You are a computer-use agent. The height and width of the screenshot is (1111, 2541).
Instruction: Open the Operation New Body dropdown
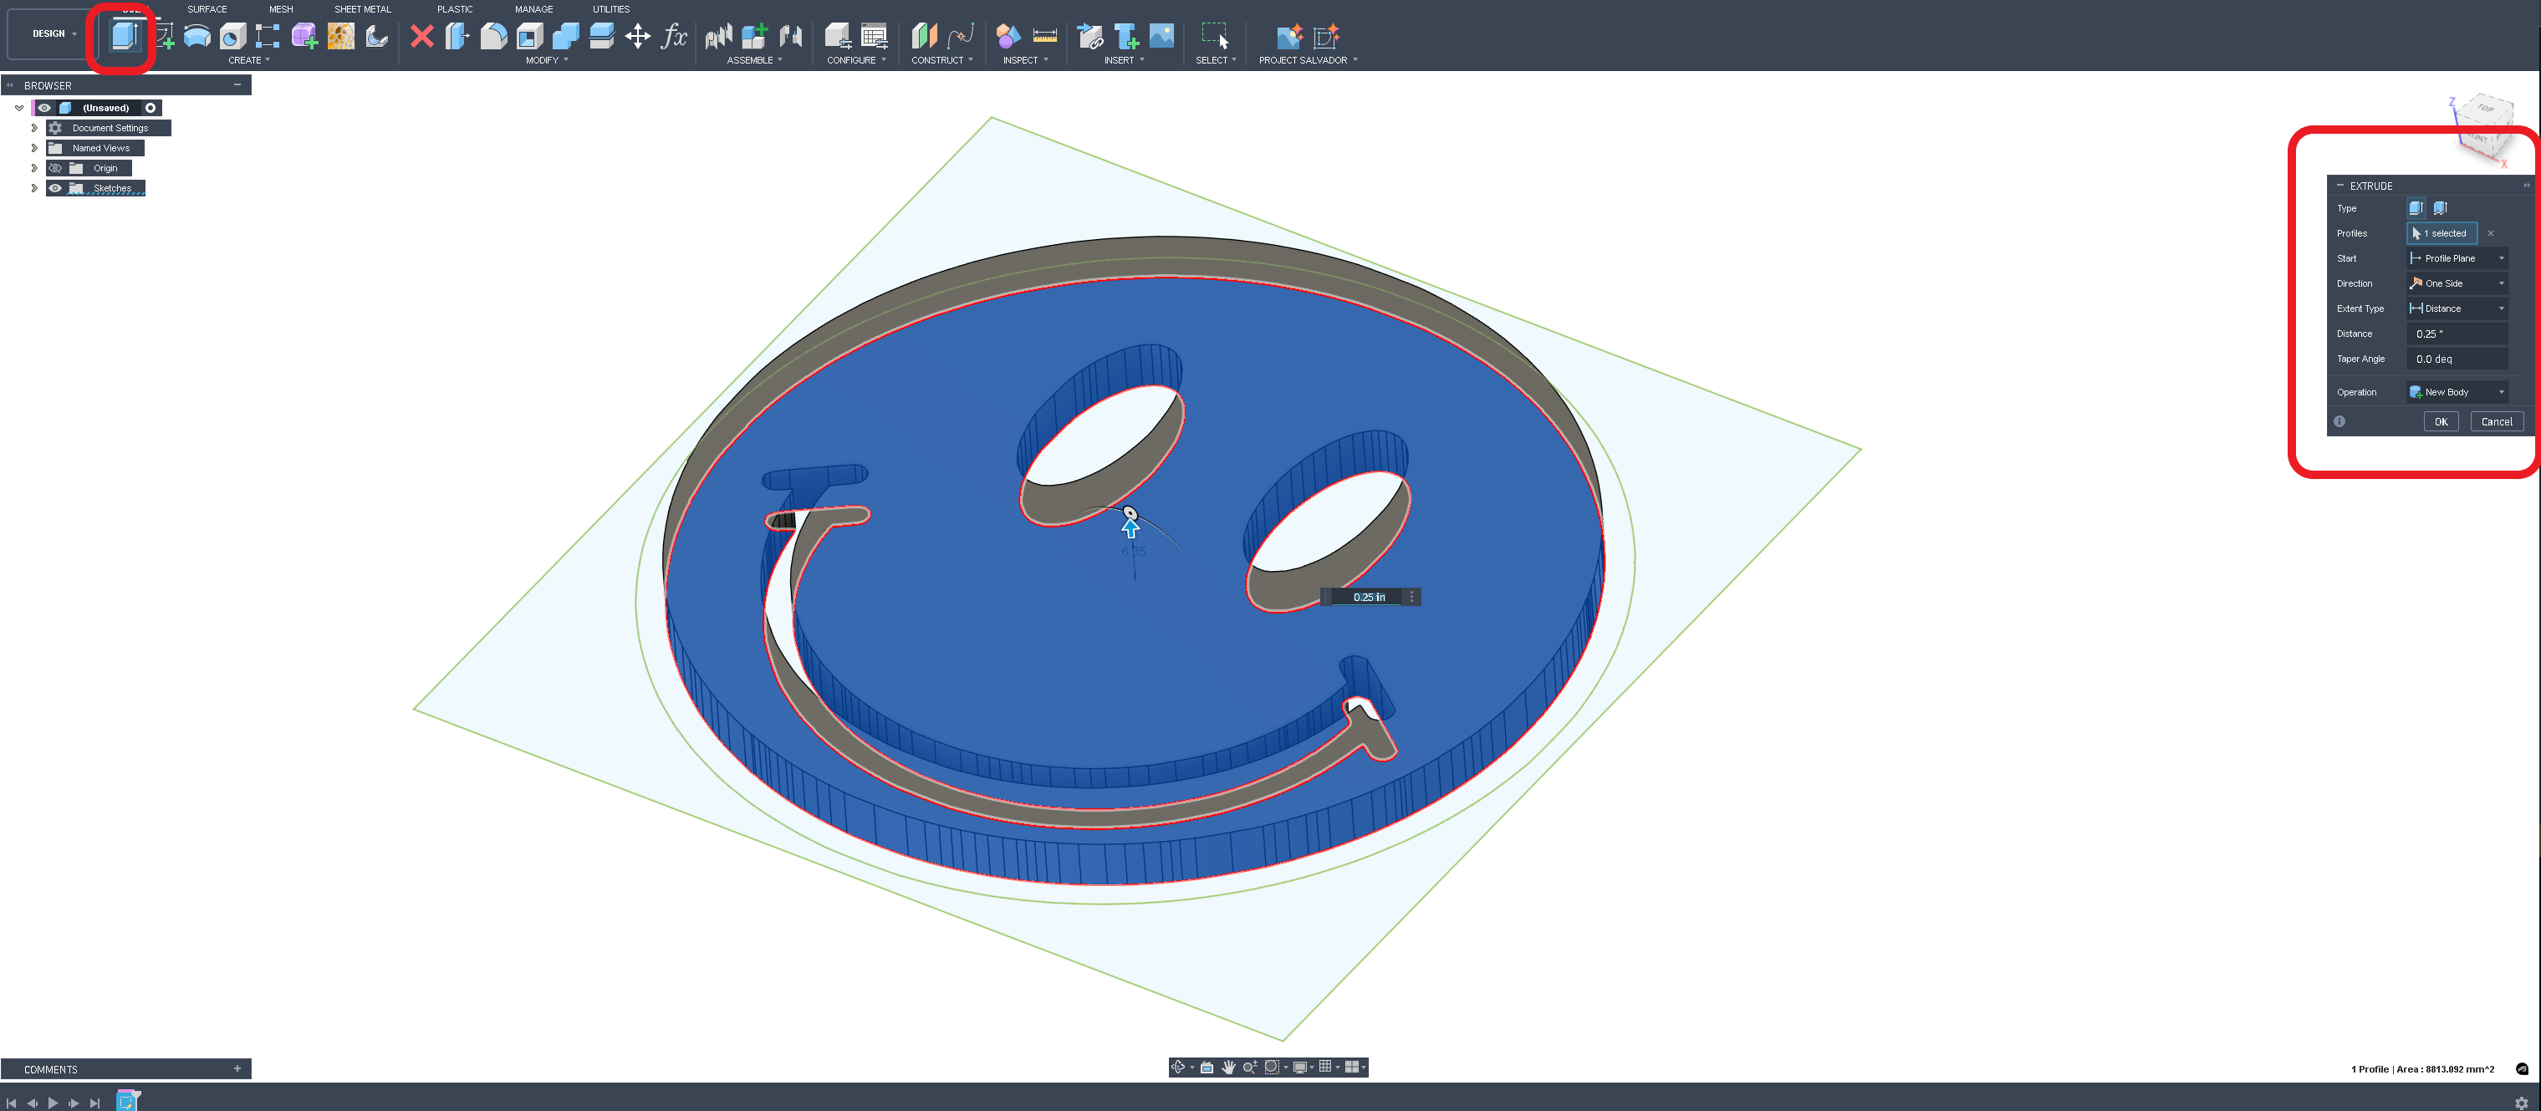pyautogui.click(x=2457, y=392)
